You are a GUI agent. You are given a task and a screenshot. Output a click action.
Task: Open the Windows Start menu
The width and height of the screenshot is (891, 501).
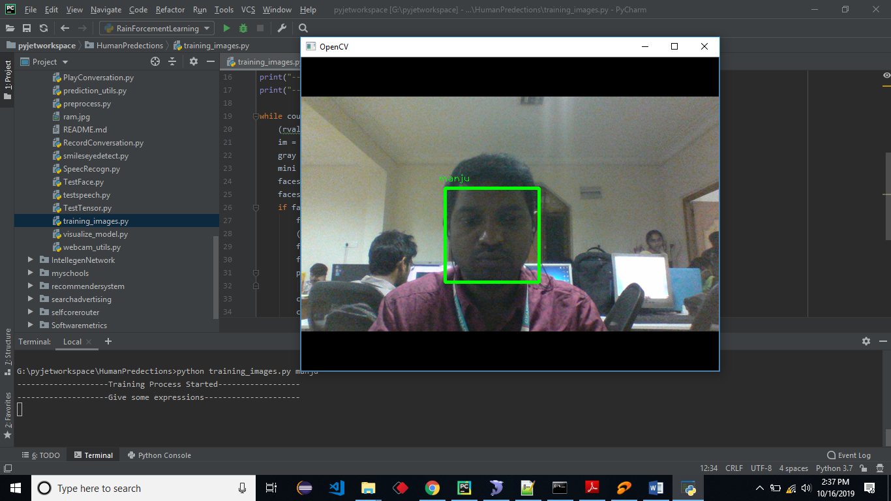(15, 488)
